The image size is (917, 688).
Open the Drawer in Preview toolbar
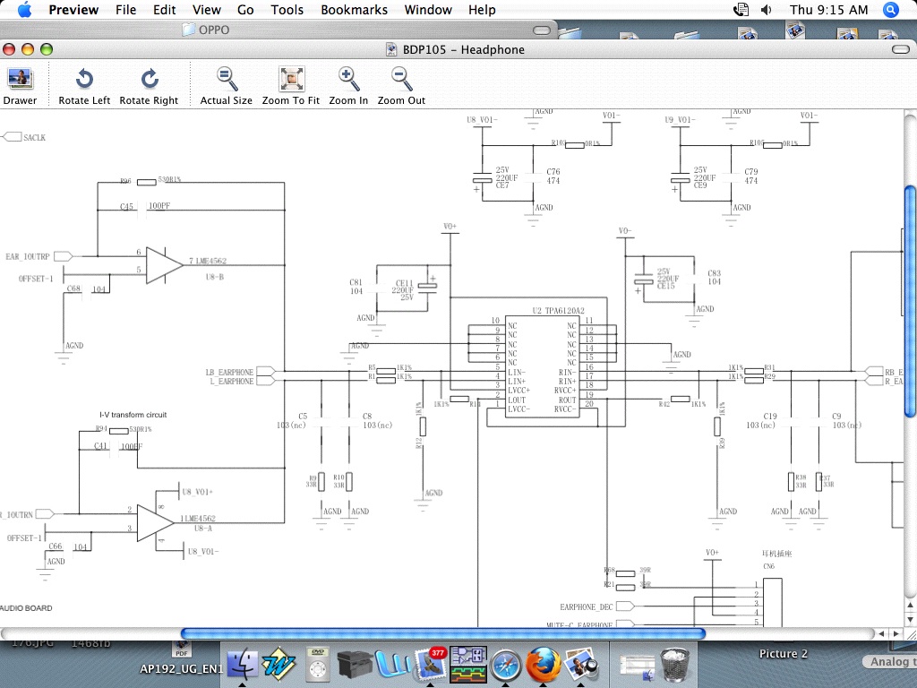(x=20, y=86)
